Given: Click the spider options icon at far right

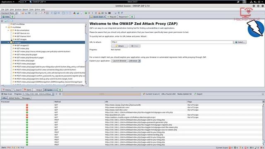Looking at the screenshot, I should 263,94.
